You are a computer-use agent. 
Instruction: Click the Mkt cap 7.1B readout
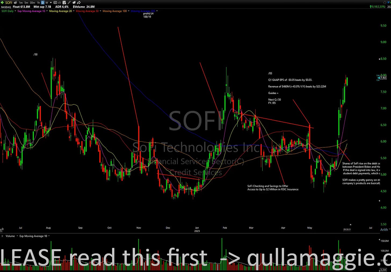(42, 7)
